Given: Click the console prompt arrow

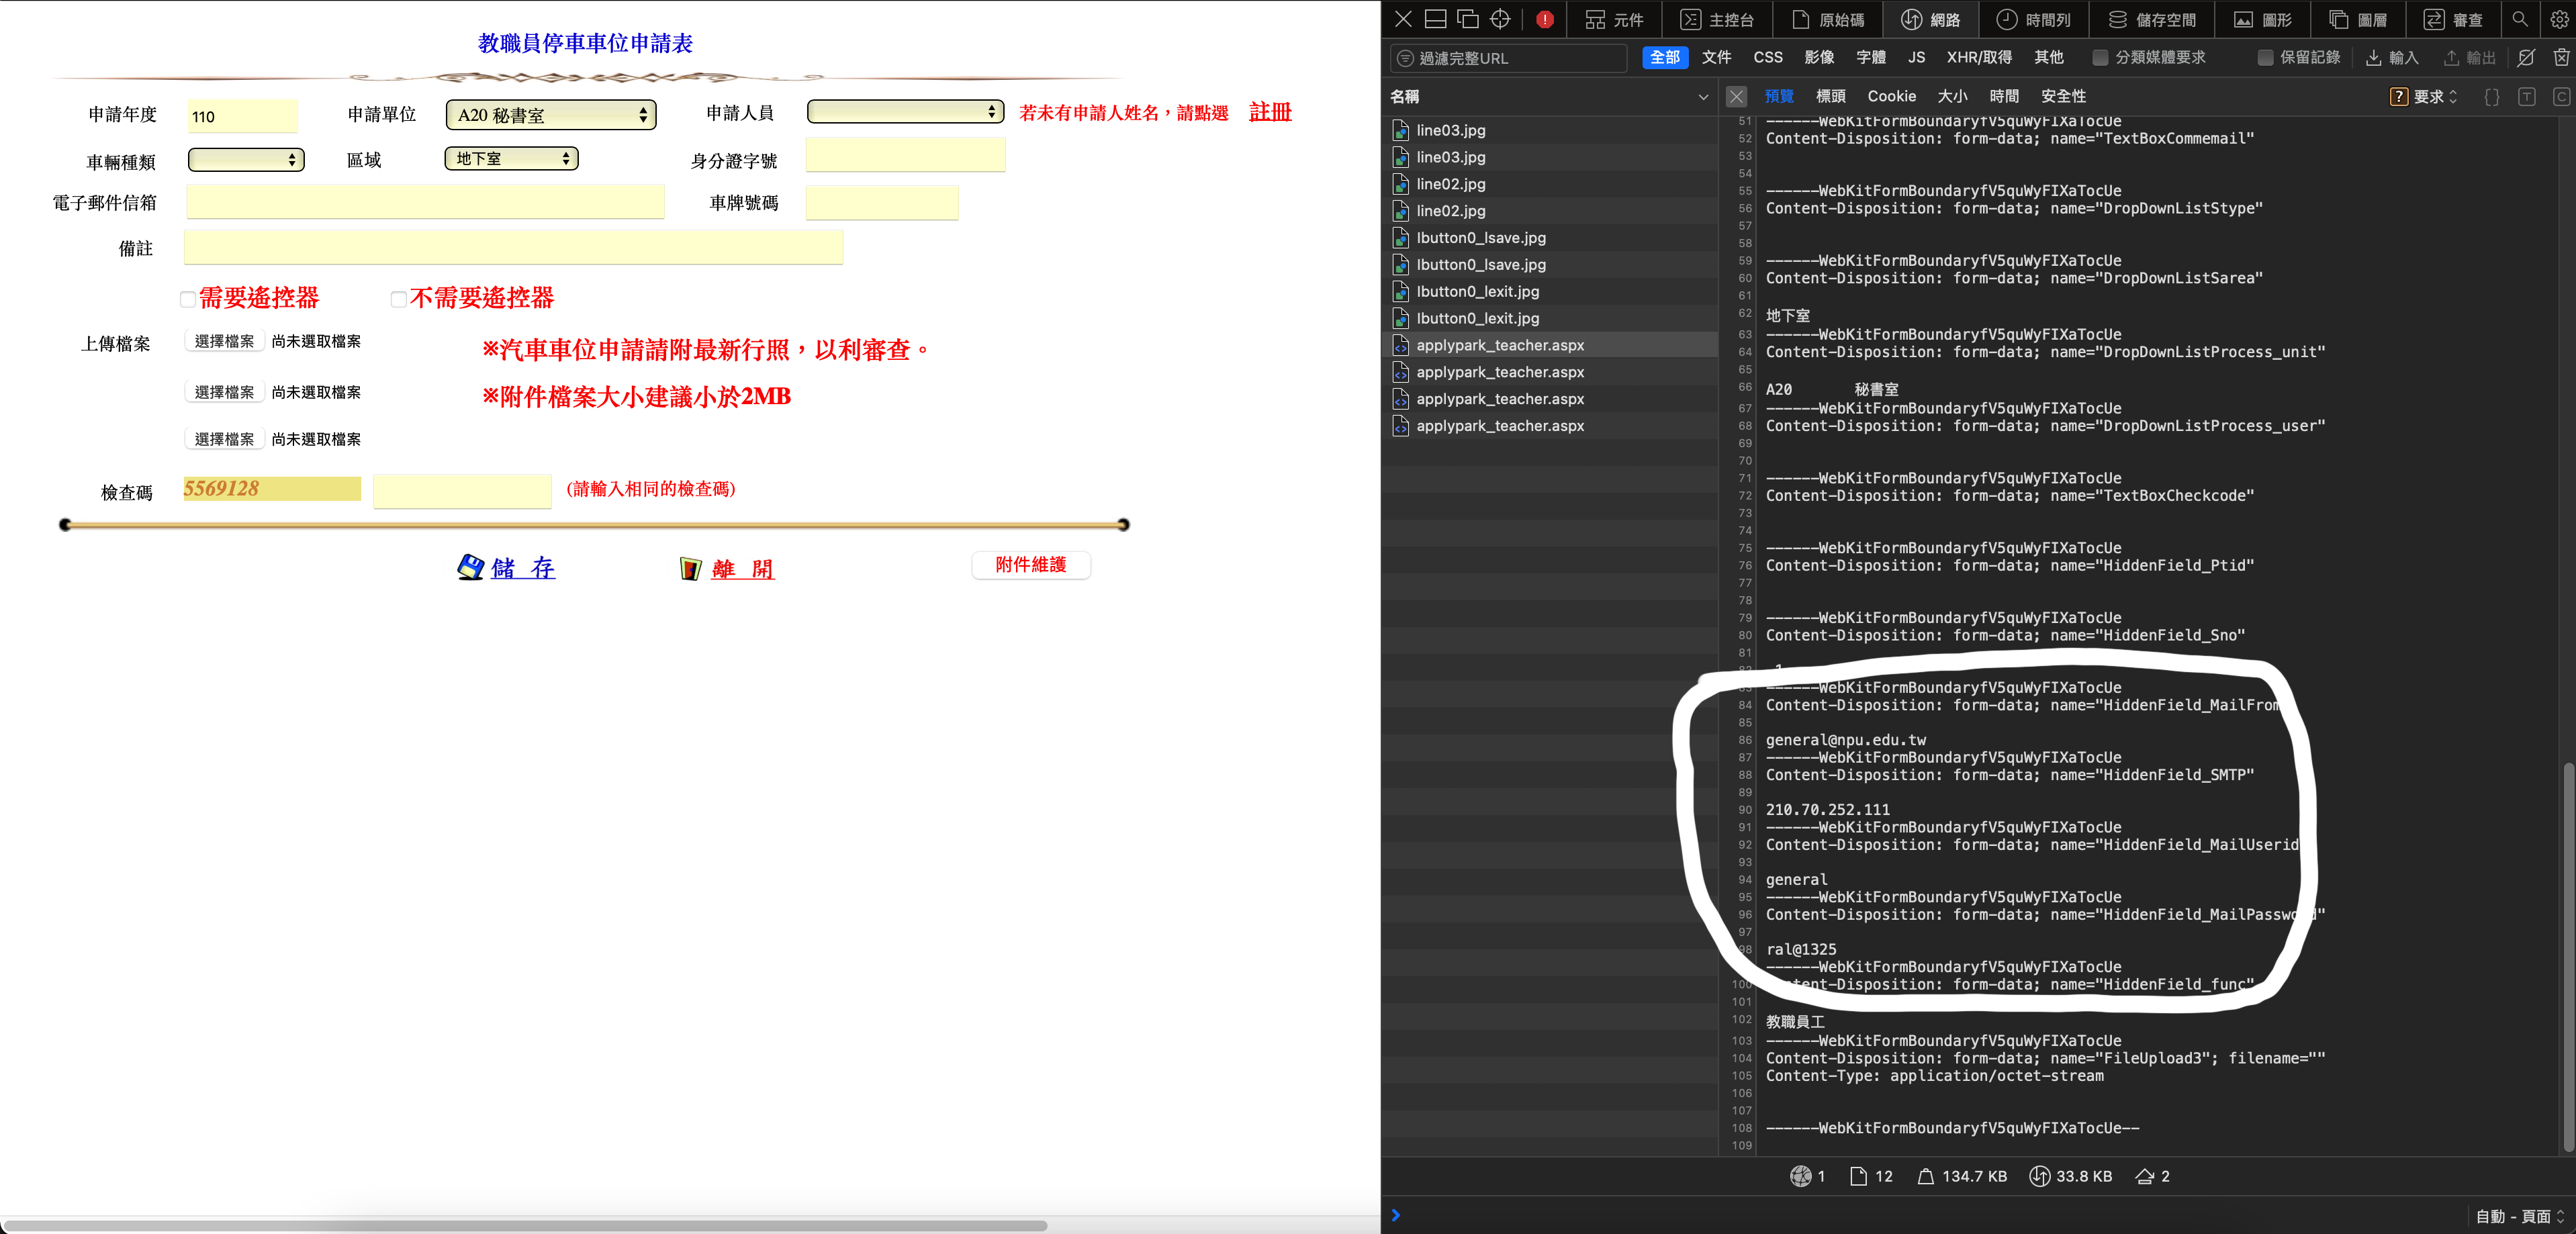Looking at the screenshot, I should tap(1396, 1215).
